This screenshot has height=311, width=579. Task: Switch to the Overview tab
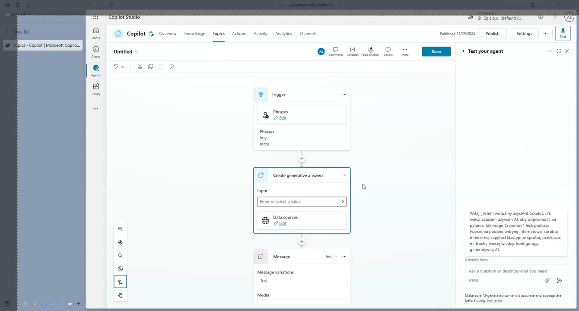click(x=168, y=33)
